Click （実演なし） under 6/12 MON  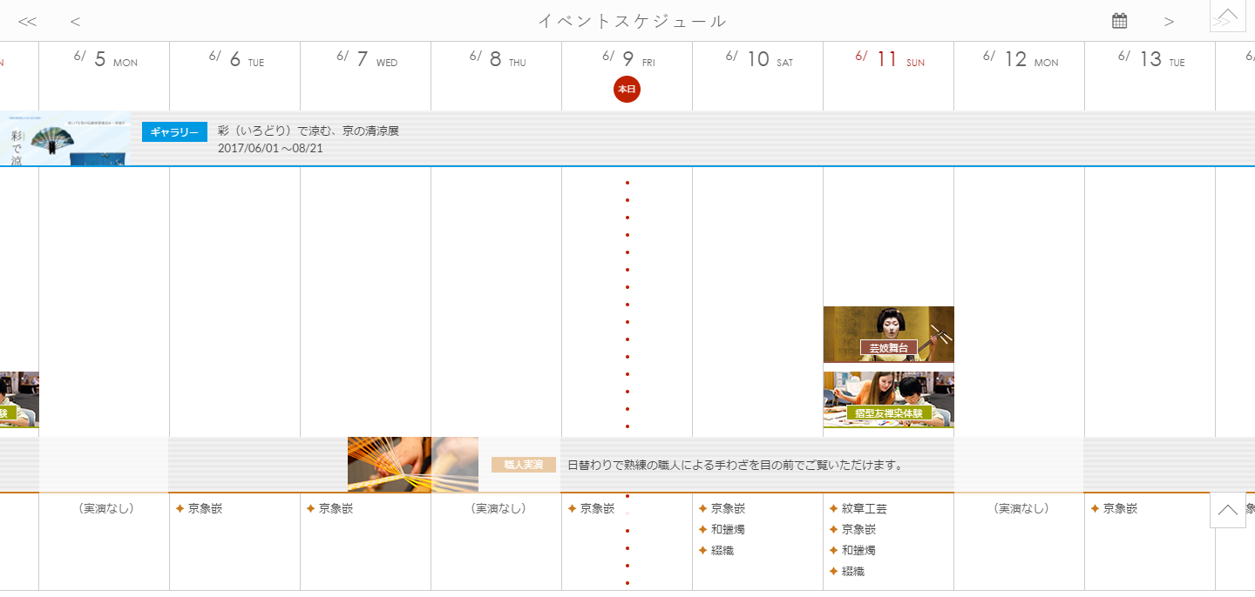(x=1021, y=508)
